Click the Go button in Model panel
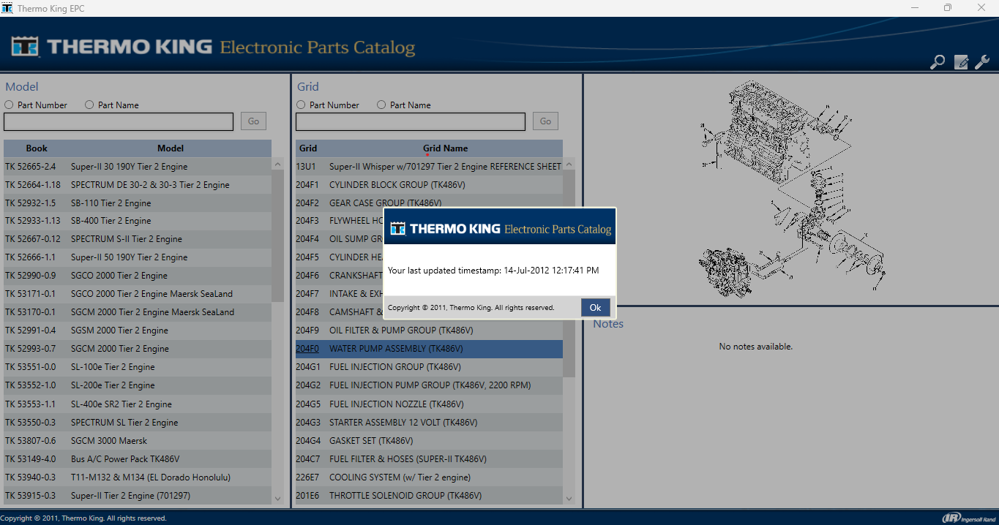Image resolution: width=999 pixels, height=525 pixels. (x=253, y=121)
